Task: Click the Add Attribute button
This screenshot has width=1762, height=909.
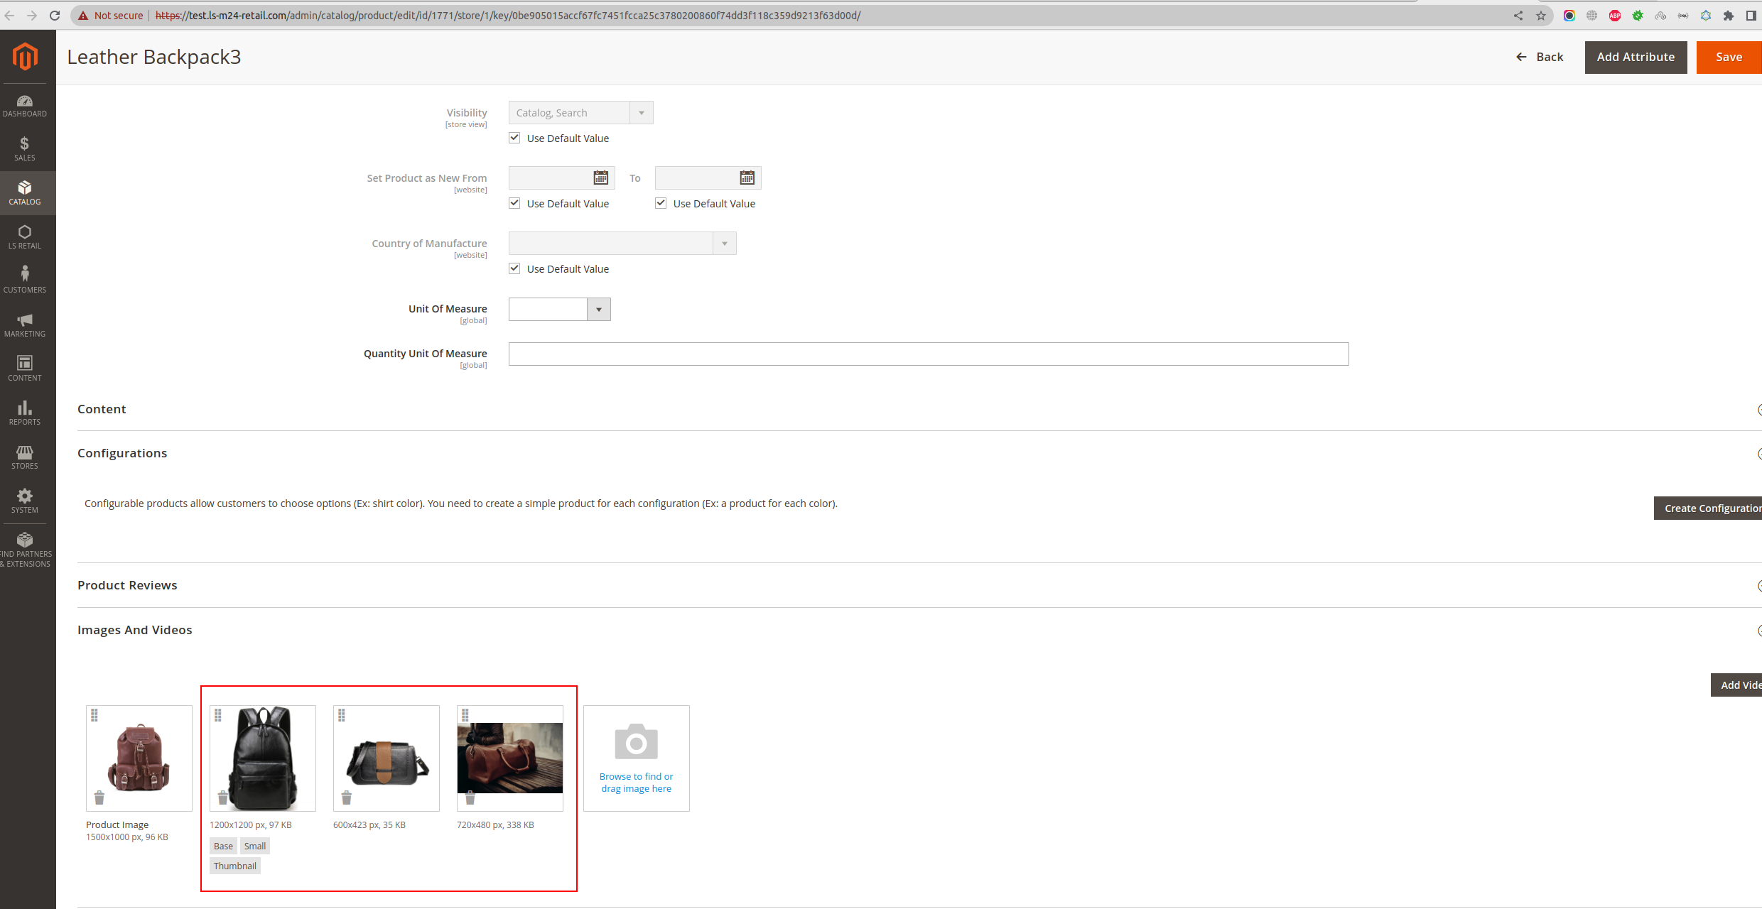Action: (x=1635, y=57)
